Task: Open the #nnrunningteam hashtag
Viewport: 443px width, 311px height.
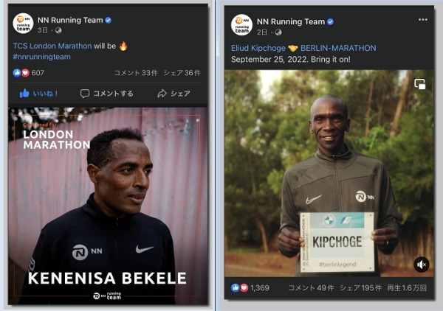Action: [x=42, y=57]
